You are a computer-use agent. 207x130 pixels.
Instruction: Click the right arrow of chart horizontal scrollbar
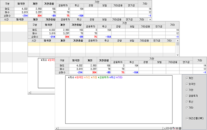click(165, 128)
